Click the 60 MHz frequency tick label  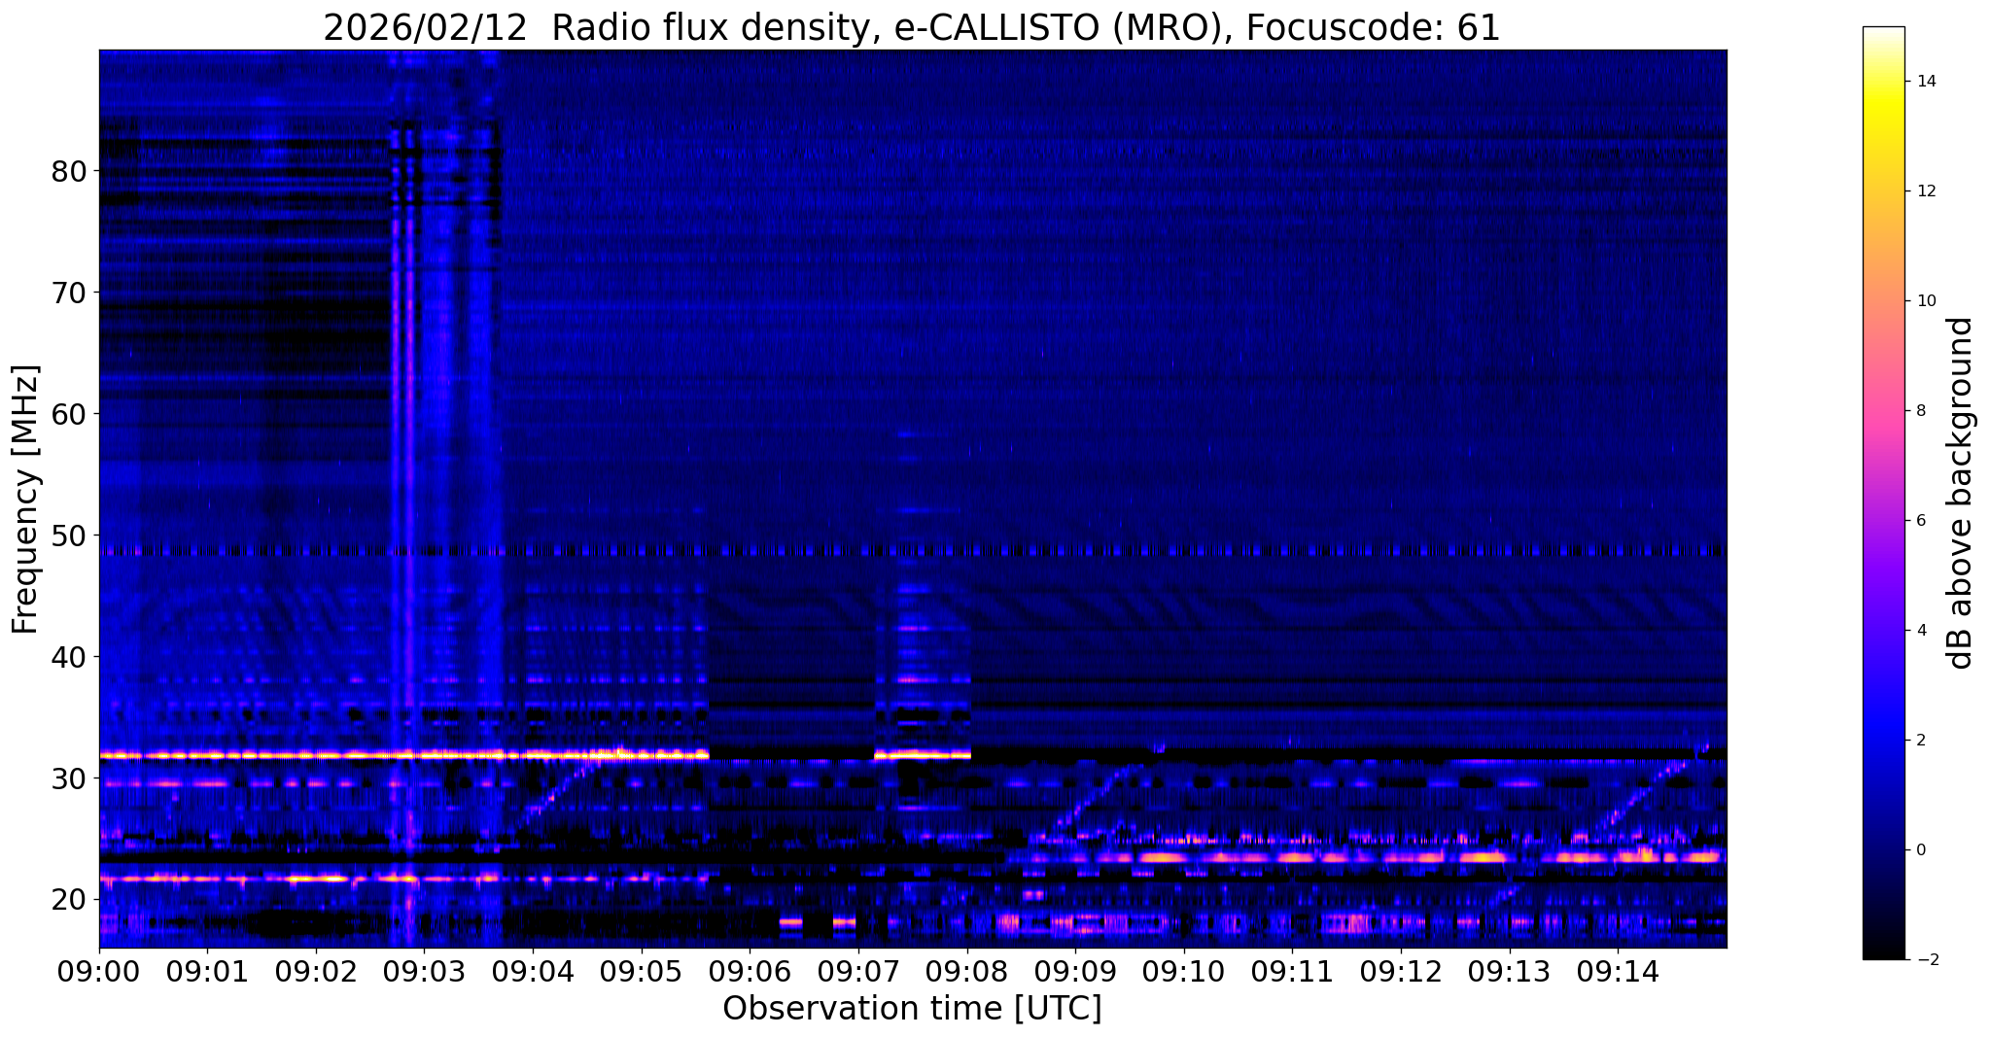[x=68, y=414]
